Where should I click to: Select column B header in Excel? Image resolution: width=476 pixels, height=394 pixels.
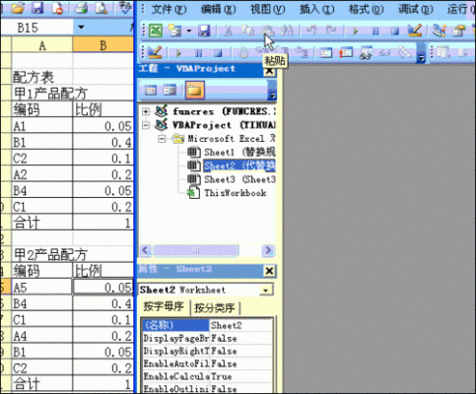point(103,44)
